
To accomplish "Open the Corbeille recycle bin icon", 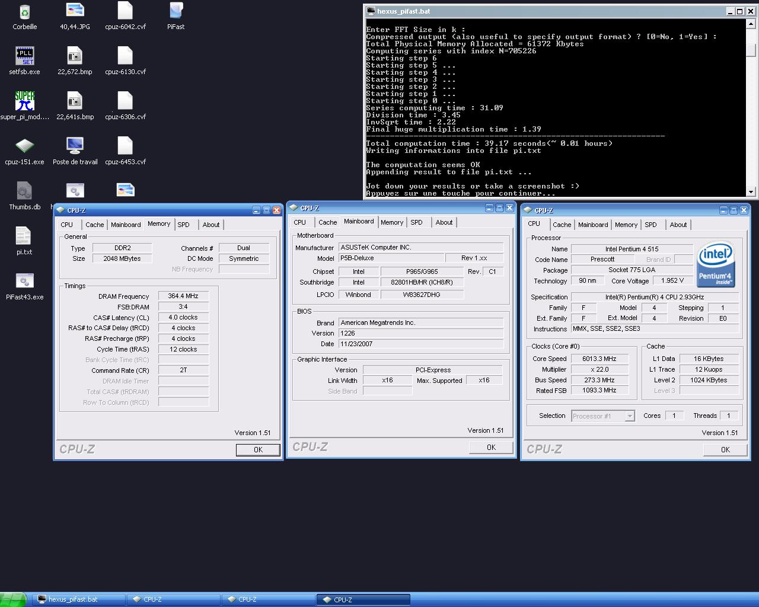I will pyautogui.click(x=24, y=12).
